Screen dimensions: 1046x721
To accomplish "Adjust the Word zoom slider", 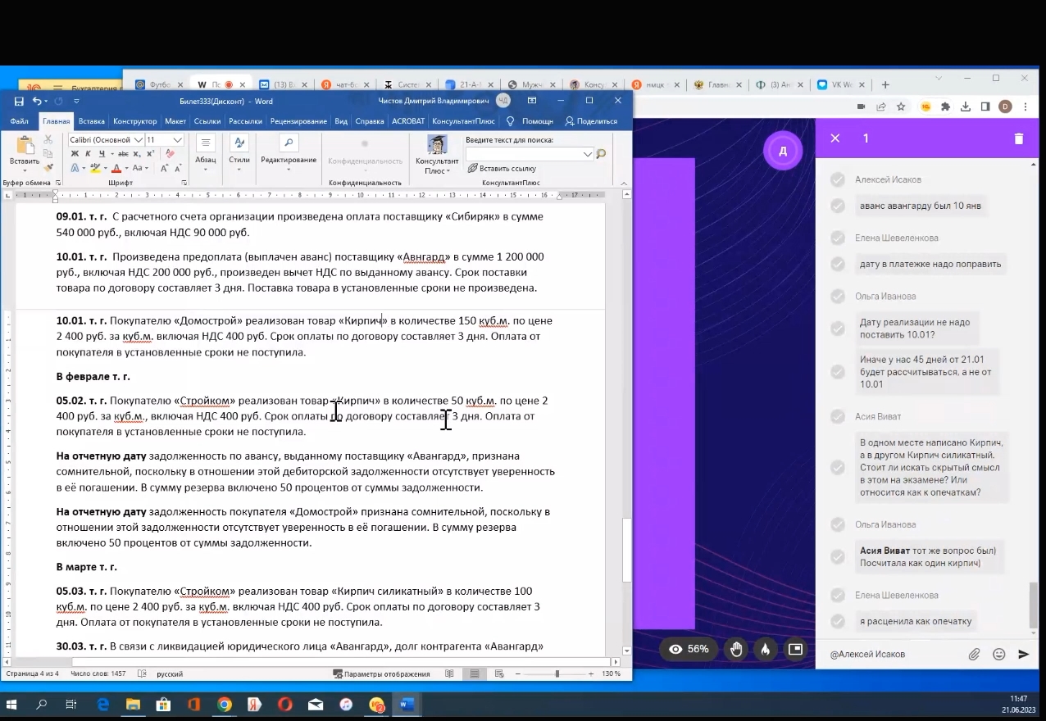I will tap(557, 673).
